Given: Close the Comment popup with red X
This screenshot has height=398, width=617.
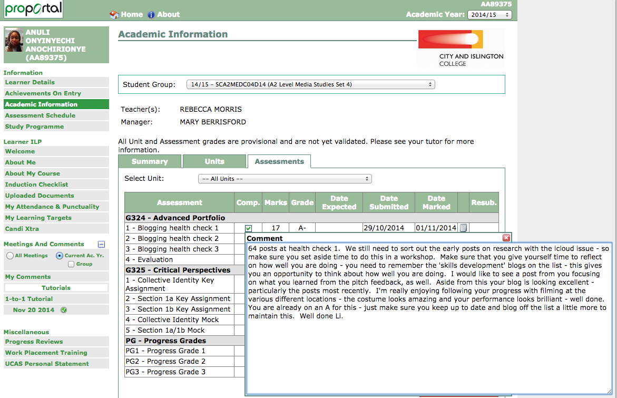Looking at the screenshot, I should click(x=506, y=238).
